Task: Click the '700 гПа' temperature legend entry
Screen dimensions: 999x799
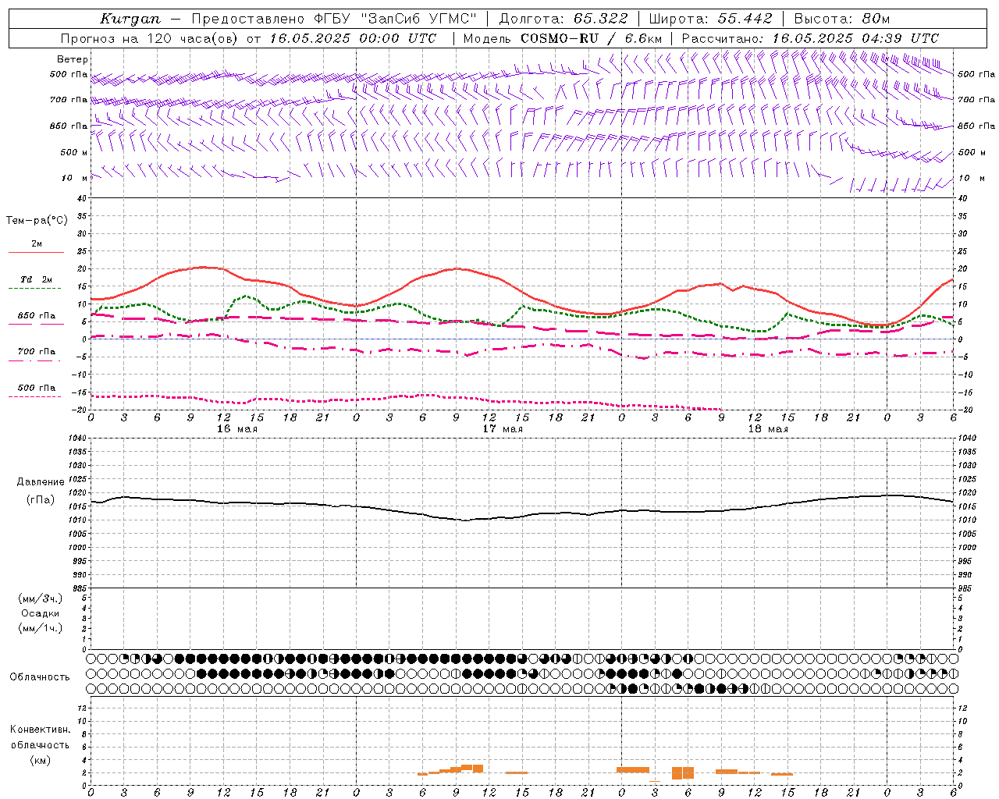Action: click(x=36, y=352)
